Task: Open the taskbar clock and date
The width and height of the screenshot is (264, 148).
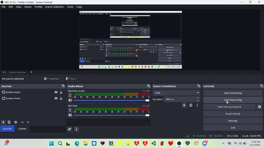Action: pos(255,143)
